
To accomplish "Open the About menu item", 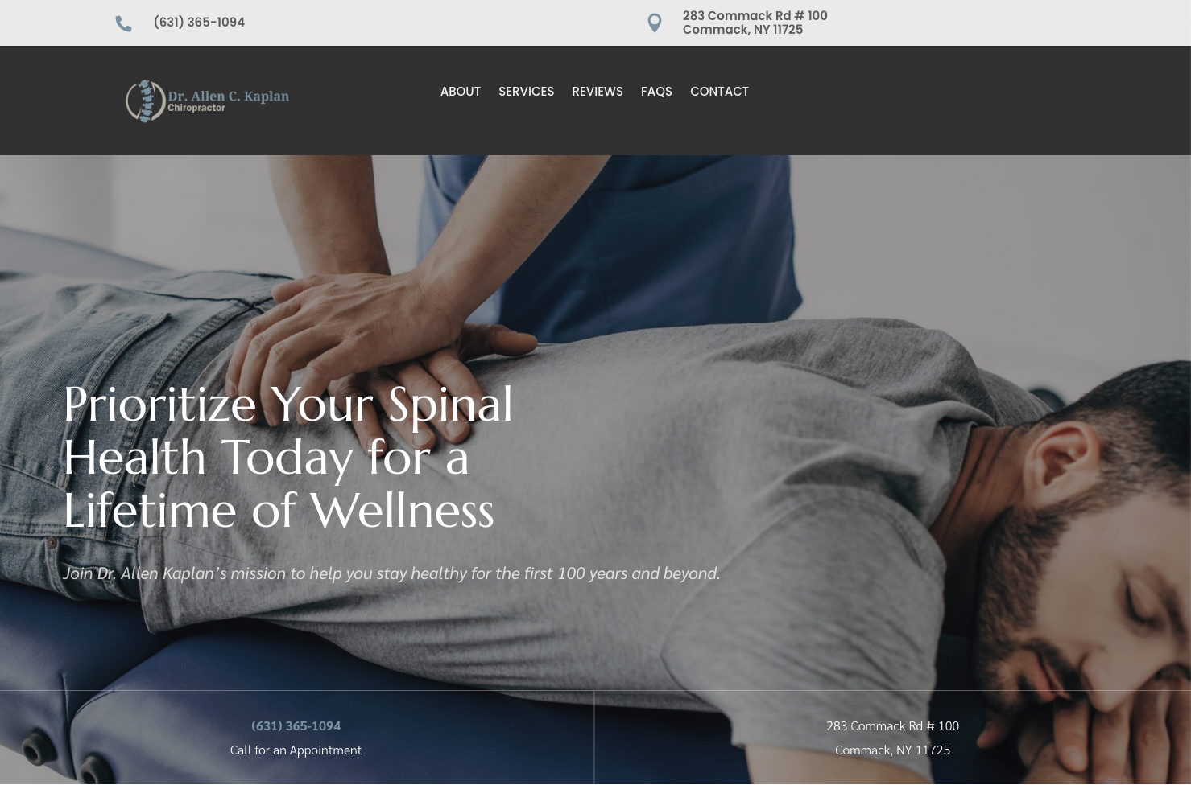I will tap(461, 92).
